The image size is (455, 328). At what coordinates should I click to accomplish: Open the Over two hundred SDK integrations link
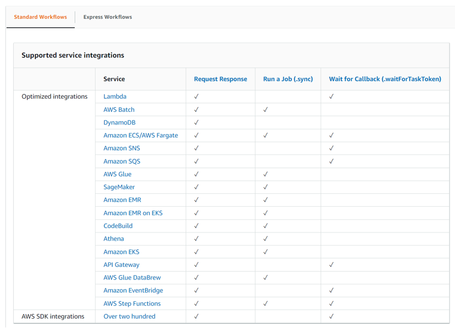pos(129,317)
